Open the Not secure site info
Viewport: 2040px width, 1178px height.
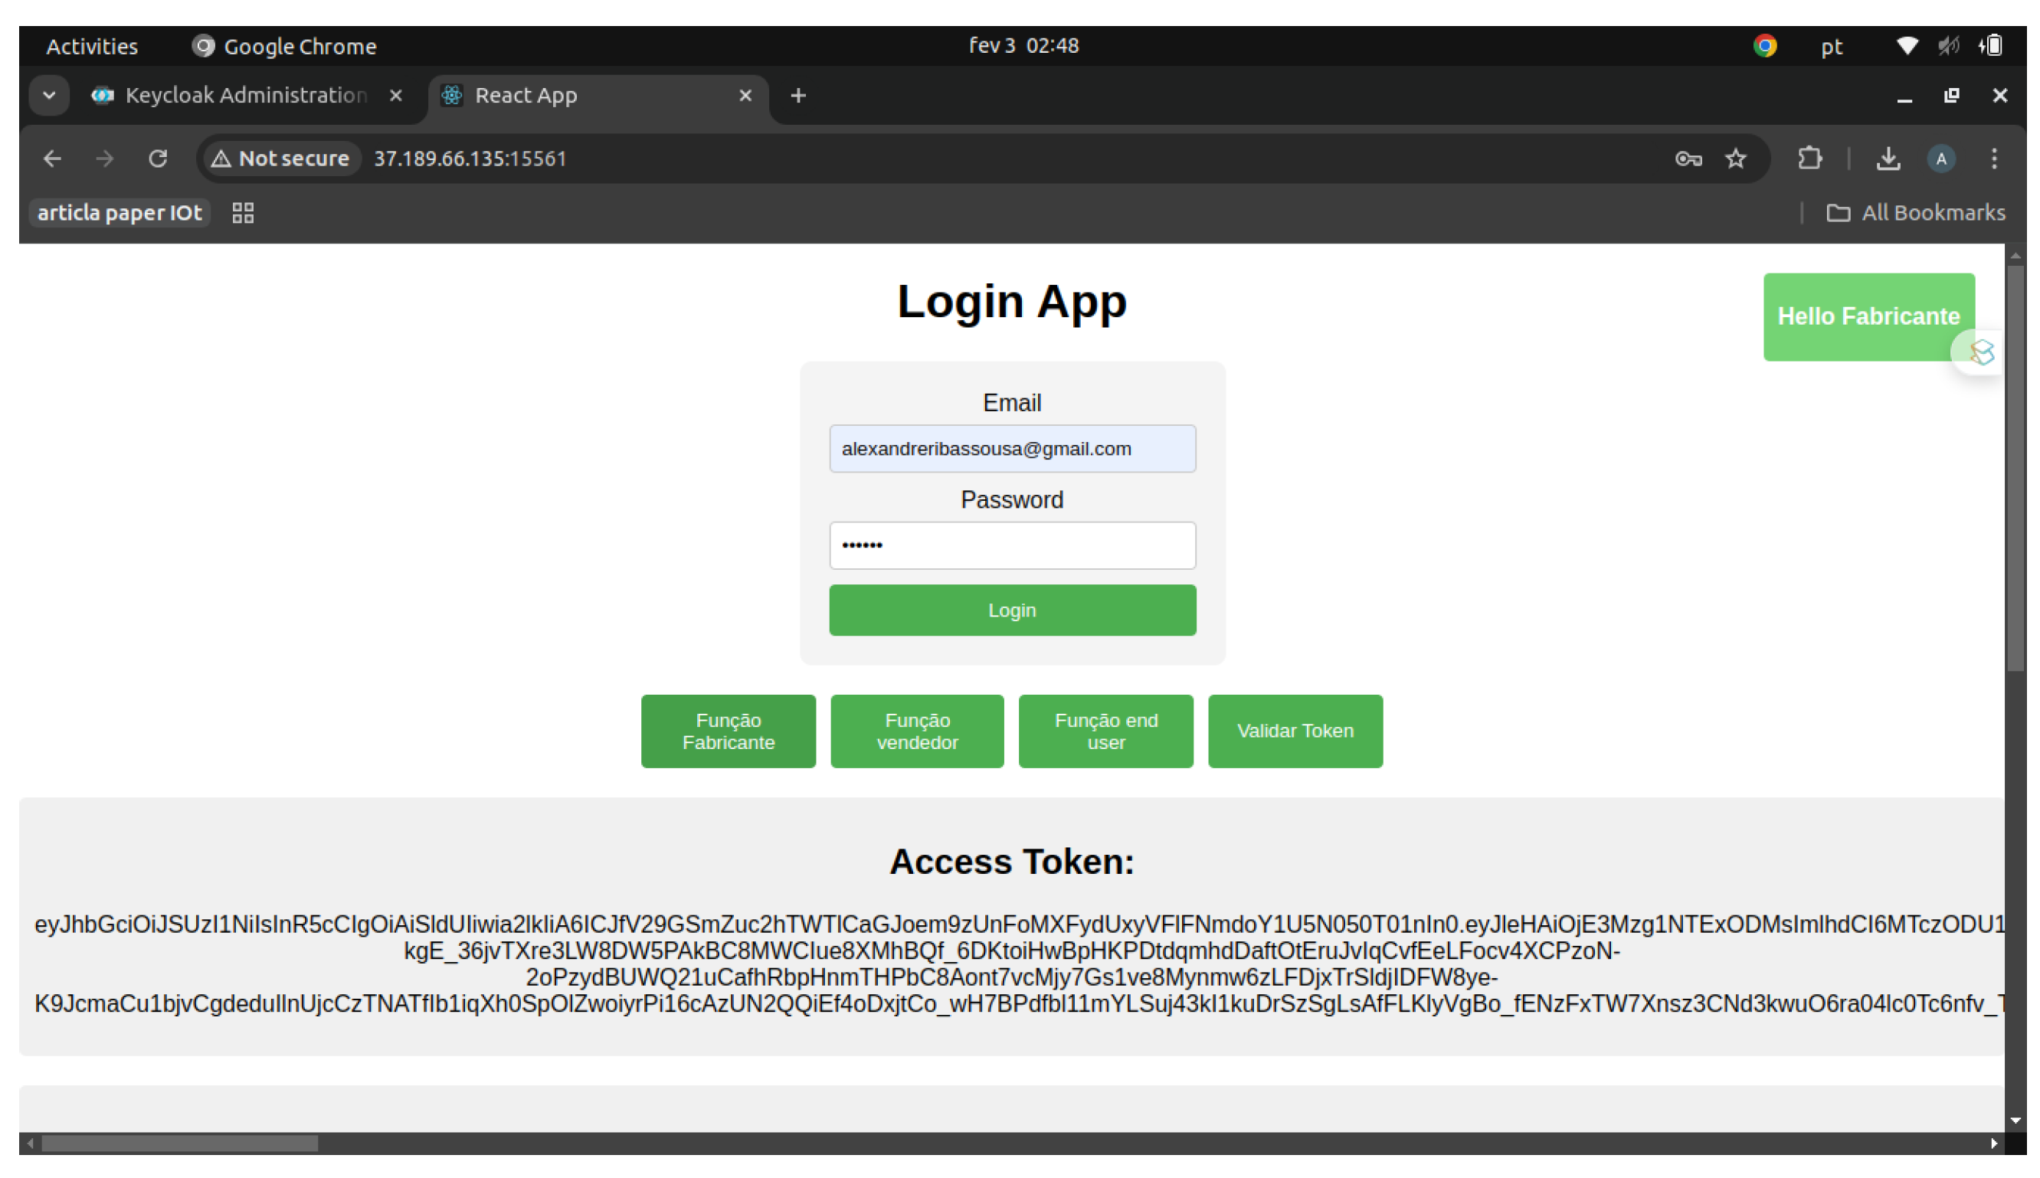click(x=280, y=159)
